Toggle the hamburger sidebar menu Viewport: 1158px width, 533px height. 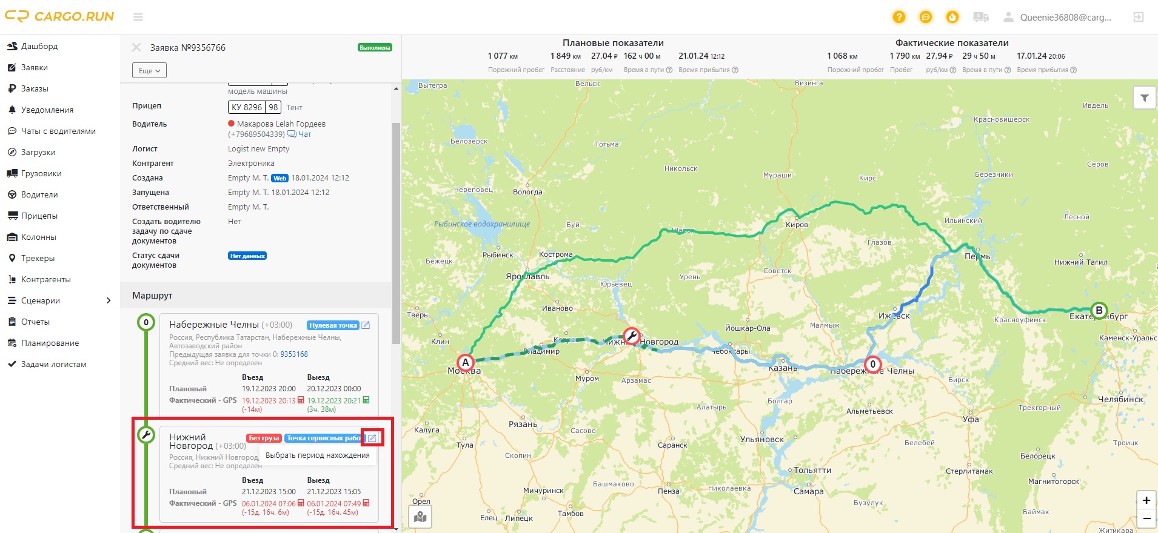coord(138,17)
